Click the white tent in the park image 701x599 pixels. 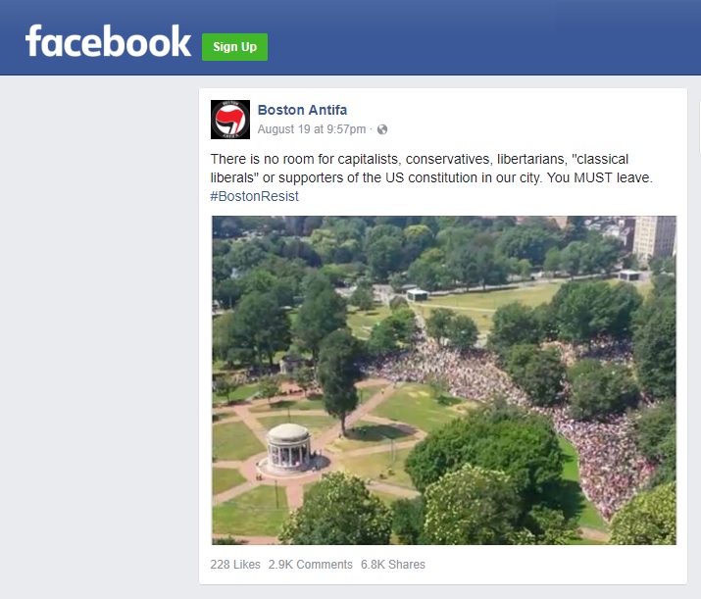(x=417, y=294)
